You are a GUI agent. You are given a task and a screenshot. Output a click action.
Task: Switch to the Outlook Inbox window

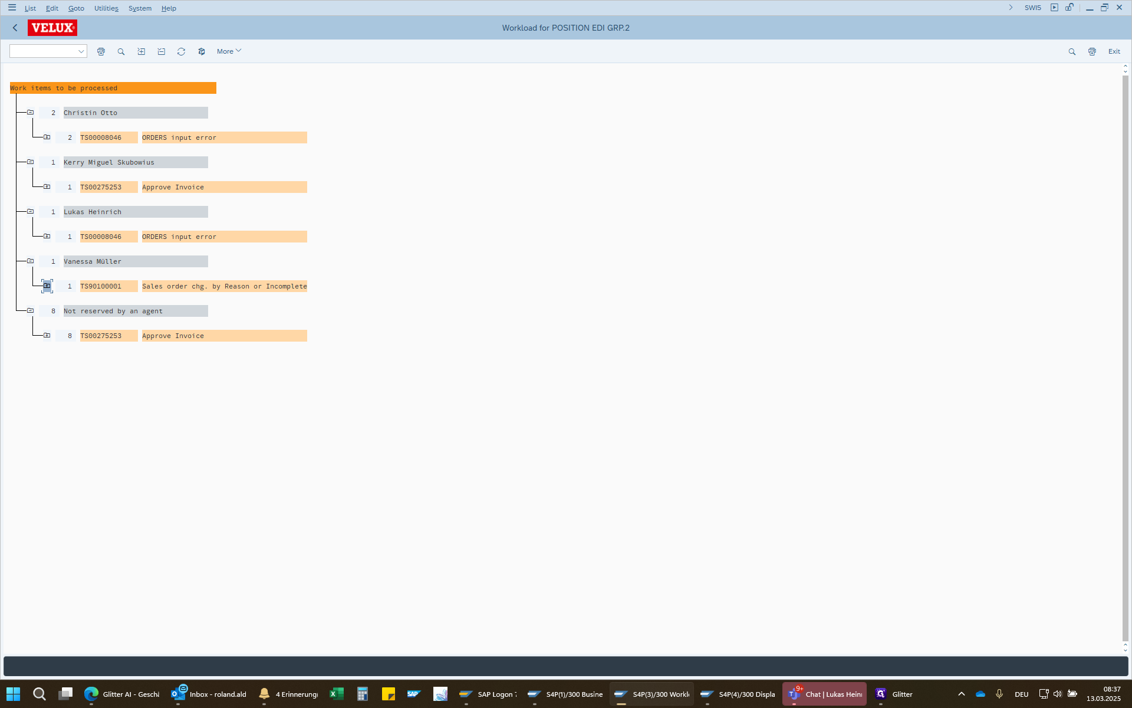209,694
